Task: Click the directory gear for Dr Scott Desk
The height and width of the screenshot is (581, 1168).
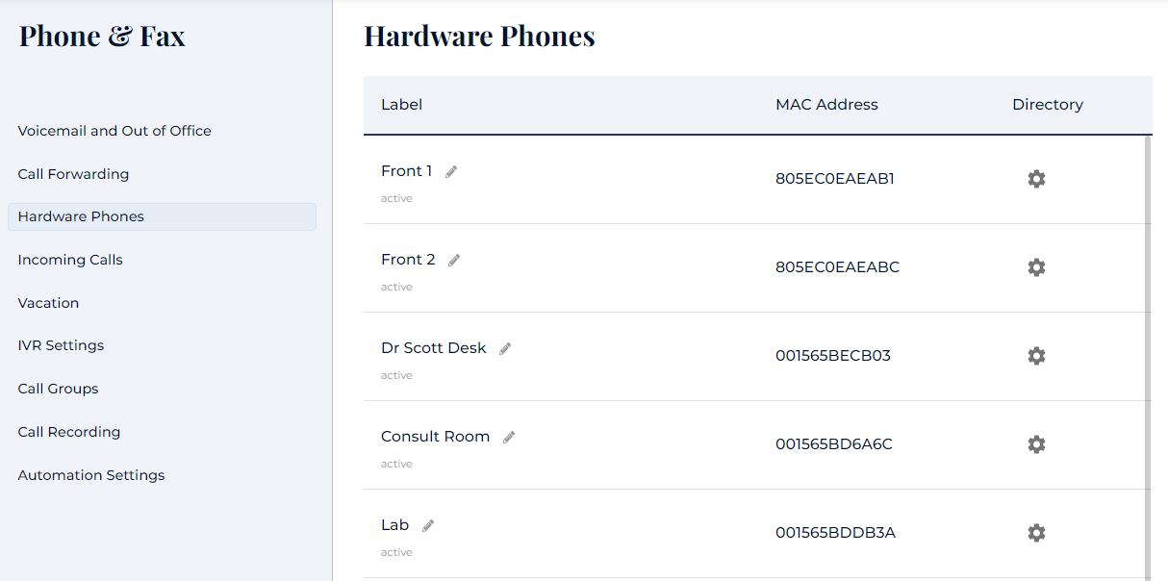Action: tap(1036, 356)
